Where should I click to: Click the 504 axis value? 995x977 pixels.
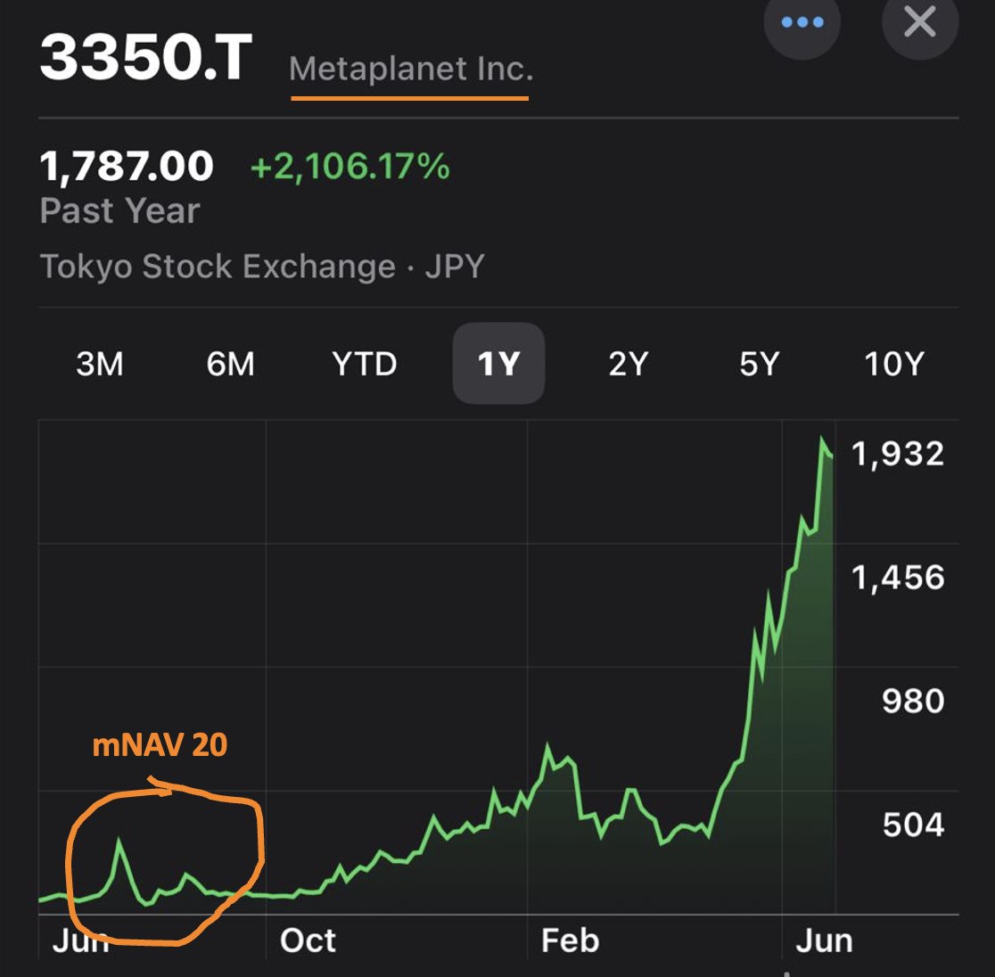click(913, 825)
